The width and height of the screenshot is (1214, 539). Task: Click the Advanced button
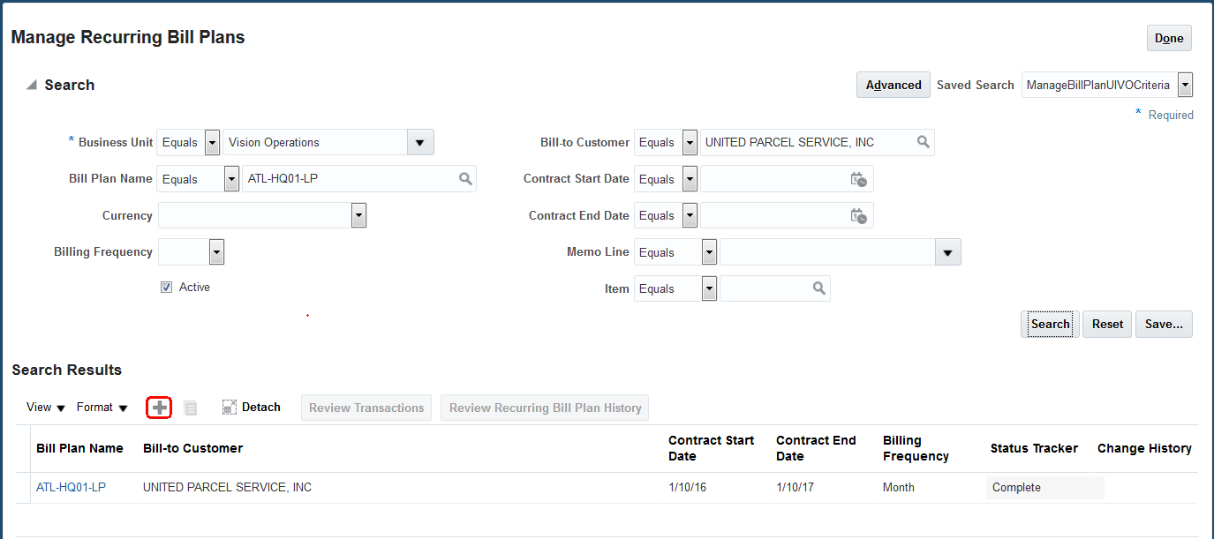tap(894, 85)
